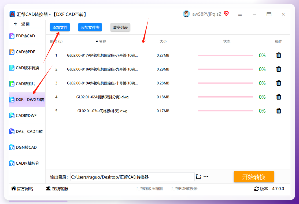Select file name GL02.00-818A斜管电机固定座

tap(102, 69)
